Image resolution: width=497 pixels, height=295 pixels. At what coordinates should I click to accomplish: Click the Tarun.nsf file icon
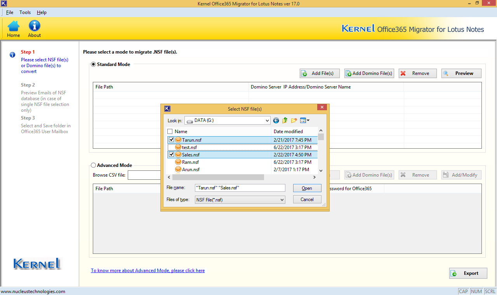click(178, 140)
